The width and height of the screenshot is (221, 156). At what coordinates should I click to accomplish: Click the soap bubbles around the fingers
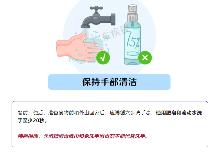94,48
